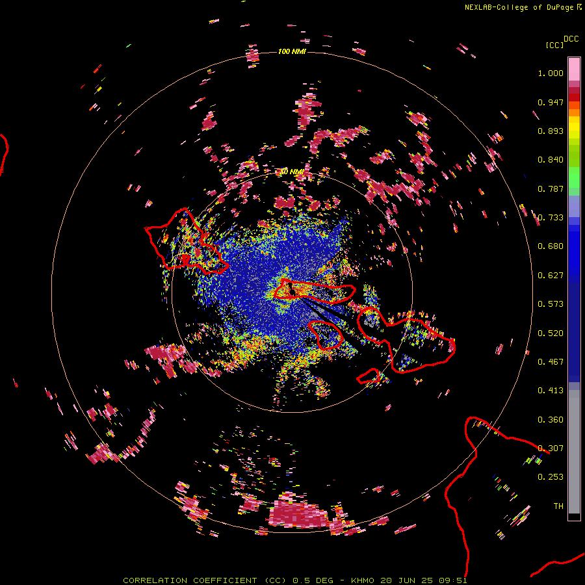
Task: Click the 0.733 value on the color scale
Action: 551,218
